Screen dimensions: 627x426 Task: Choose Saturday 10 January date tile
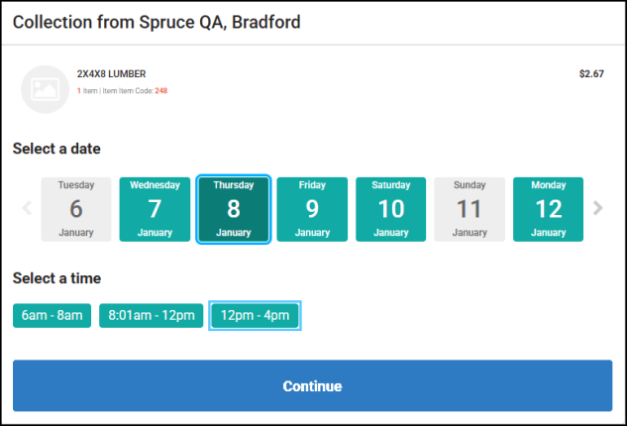391,209
